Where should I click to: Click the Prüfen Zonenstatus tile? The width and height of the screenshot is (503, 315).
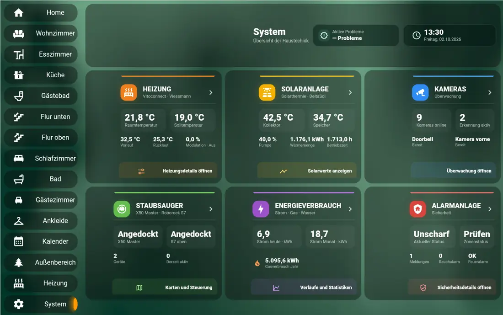(477, 237)
